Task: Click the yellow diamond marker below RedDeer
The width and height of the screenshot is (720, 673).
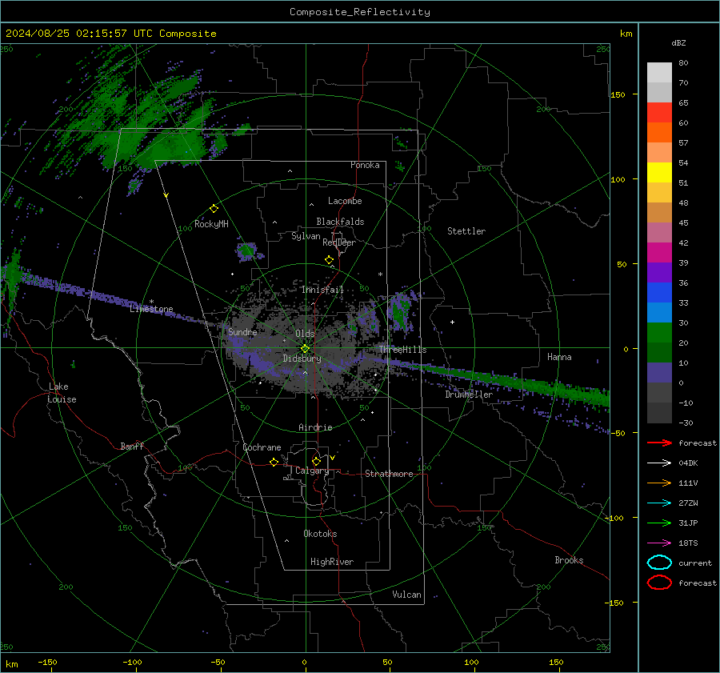Action: [329, 260]
